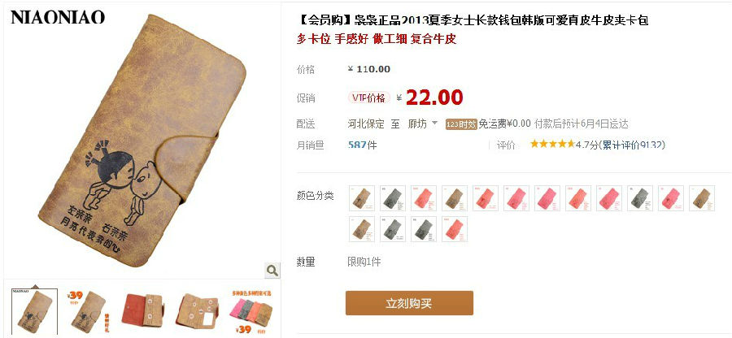Choose the first brown swatch in second row
732x338 pixels.
(x=362, y=229)
